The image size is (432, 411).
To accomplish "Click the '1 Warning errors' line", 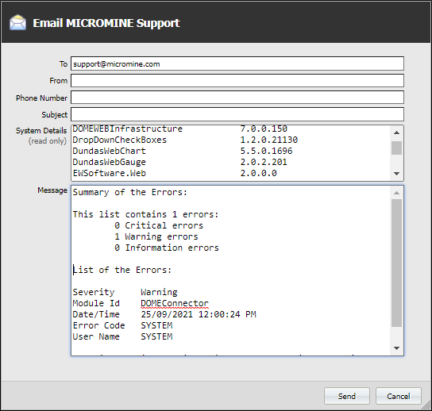I will [x=156, y=236].
